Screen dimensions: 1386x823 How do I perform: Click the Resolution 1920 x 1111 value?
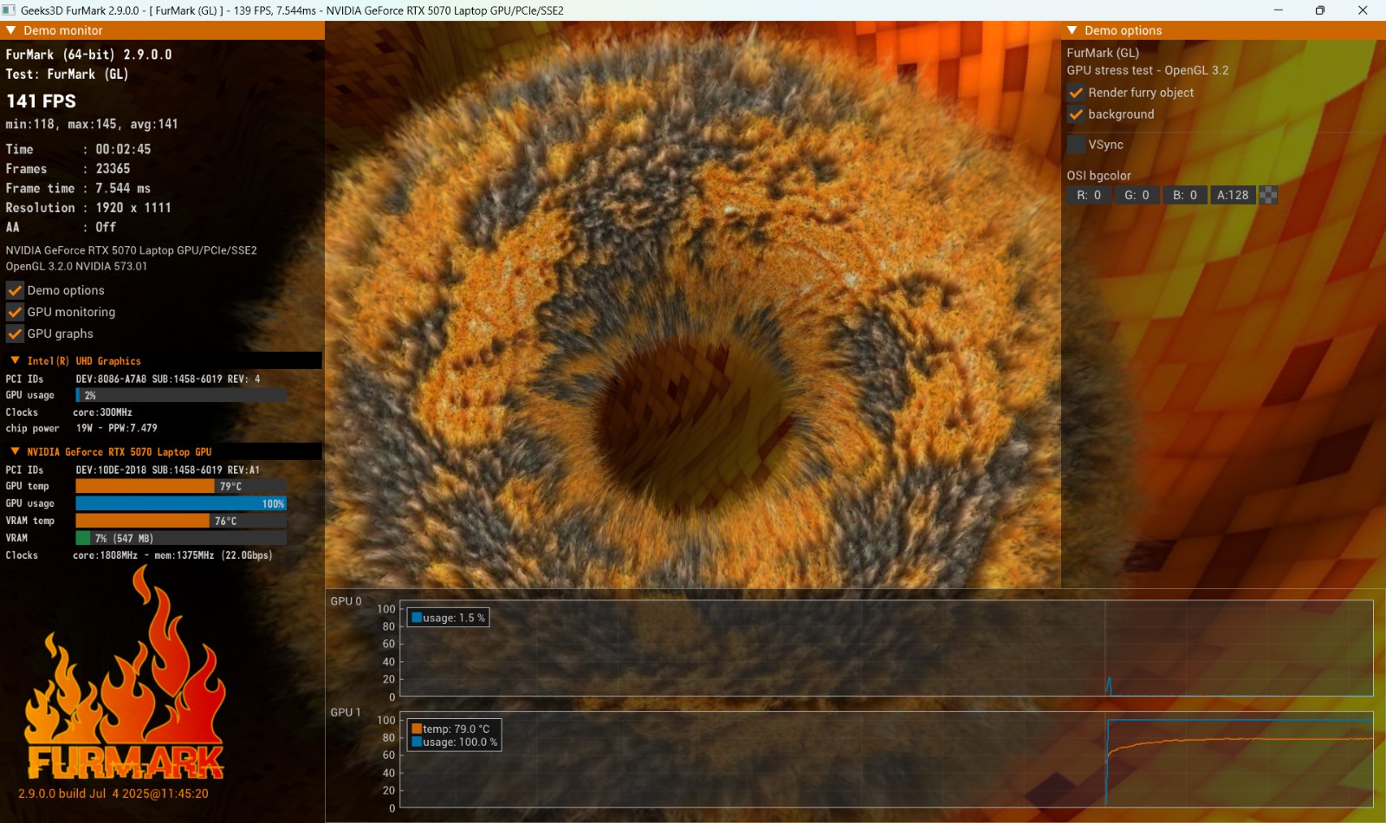click(x=133, y=208)
